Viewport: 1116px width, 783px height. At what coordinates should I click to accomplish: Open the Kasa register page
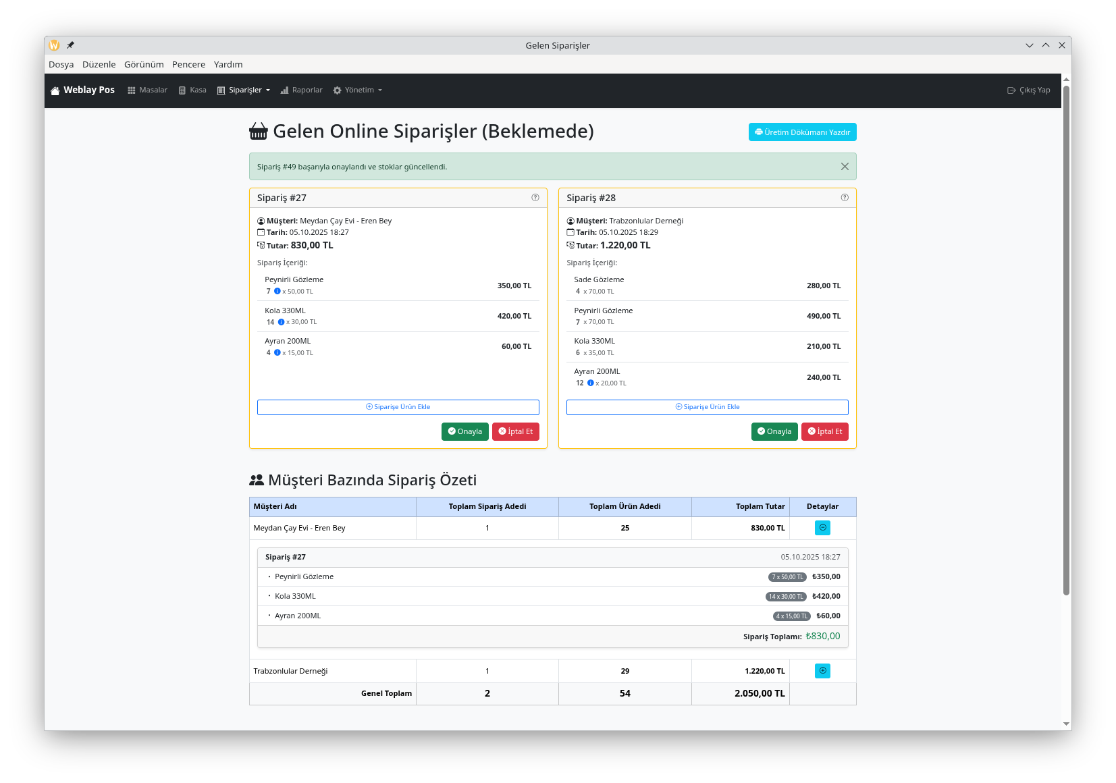click(192, 90)
